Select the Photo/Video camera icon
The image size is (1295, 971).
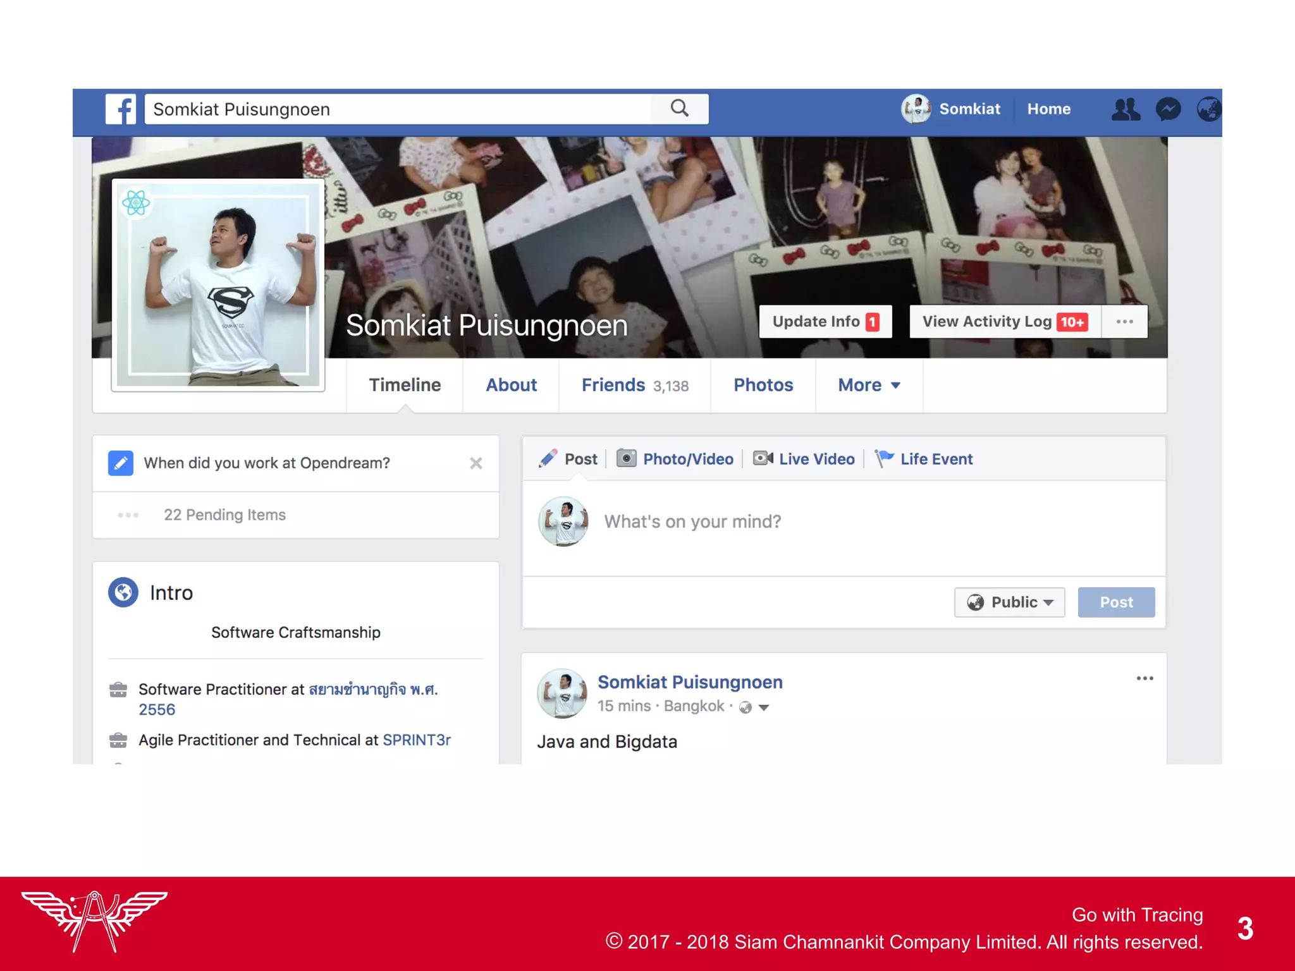coord(626,458)
